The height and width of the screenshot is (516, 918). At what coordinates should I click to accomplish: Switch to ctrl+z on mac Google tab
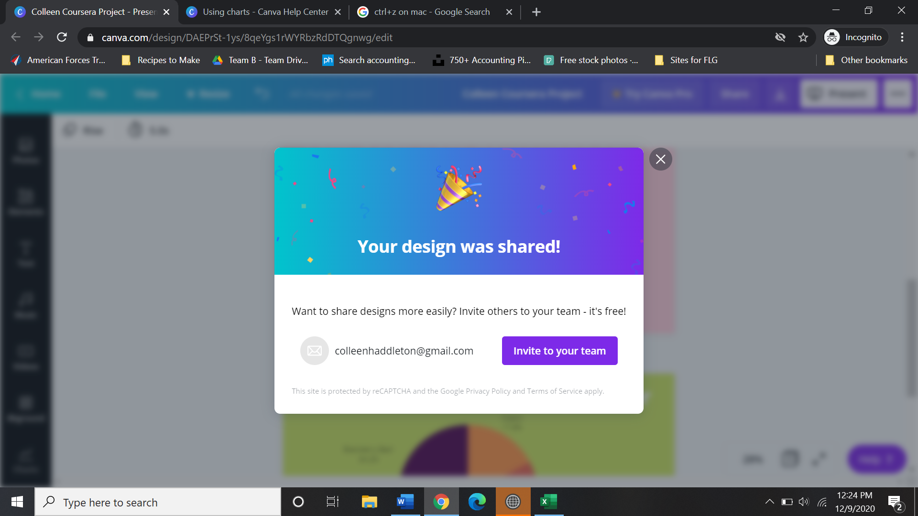(431, 12)
